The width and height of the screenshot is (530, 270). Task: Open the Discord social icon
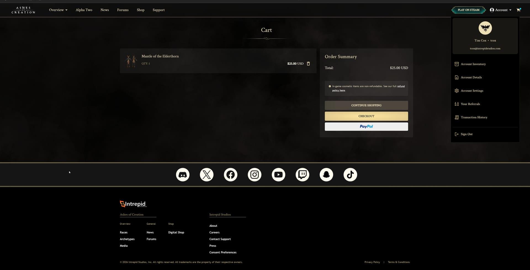pyautogui.click(x=183, y=175)
